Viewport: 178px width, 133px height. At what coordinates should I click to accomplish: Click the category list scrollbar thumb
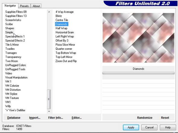tap(49, 99)
